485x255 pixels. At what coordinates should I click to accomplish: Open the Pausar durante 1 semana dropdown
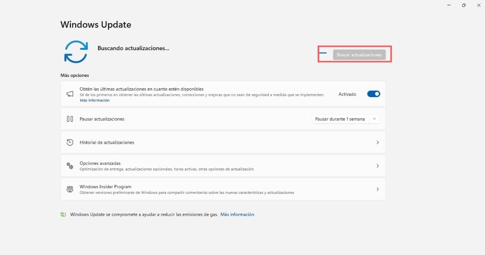[x=346, y=119]
